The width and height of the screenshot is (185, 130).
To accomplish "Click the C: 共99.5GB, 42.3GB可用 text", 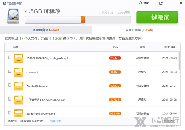I will (115, 13).
